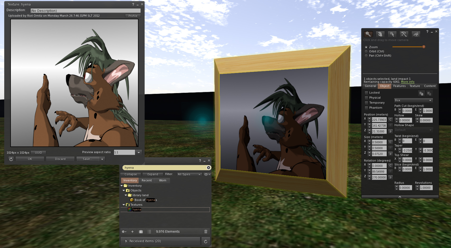Switch to the General tab
The height and width of the screenshot is (248, 451).
point(370,86)
